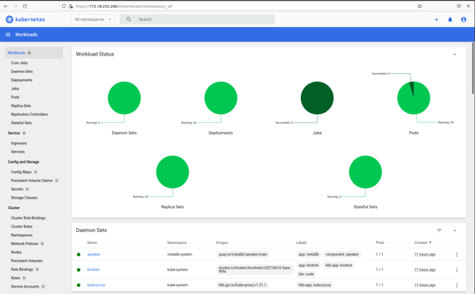The image size is (475, 294).
Task: Click green status dot of speaker
Action: (x=79, y=254)
